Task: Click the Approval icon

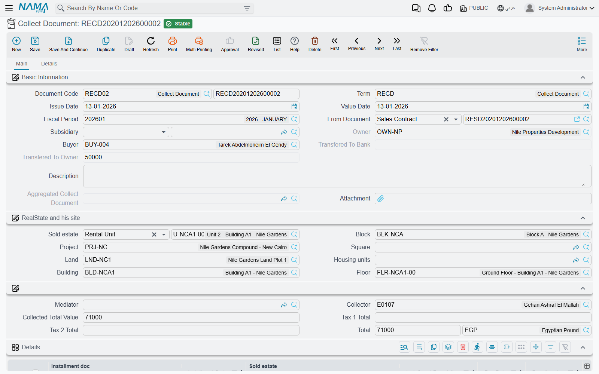Action: (x=230, y=44)
